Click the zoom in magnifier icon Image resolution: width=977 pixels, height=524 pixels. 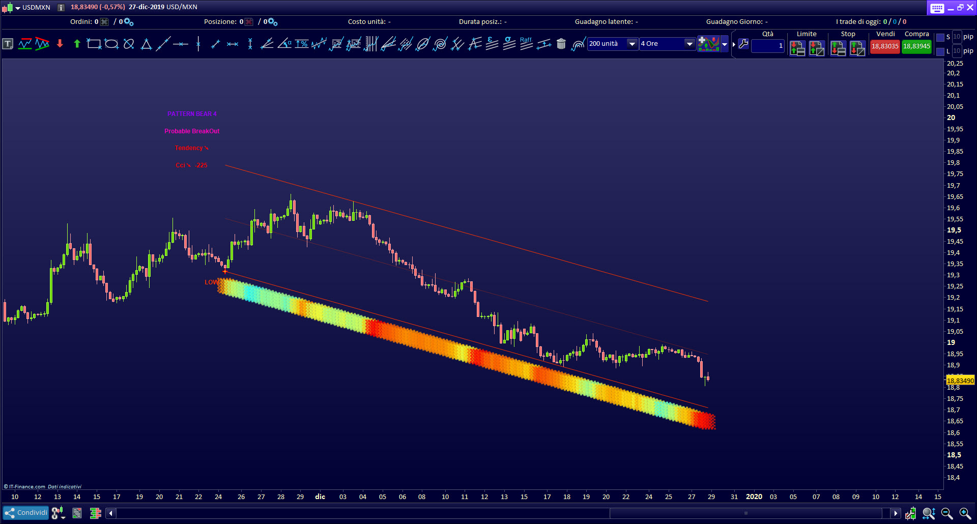point(965,513)
